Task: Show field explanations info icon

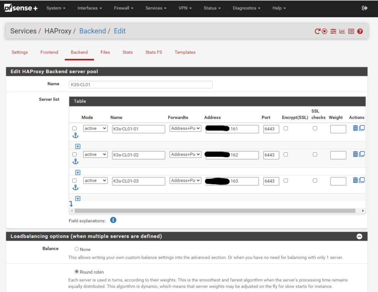Action: coord(113,220)
